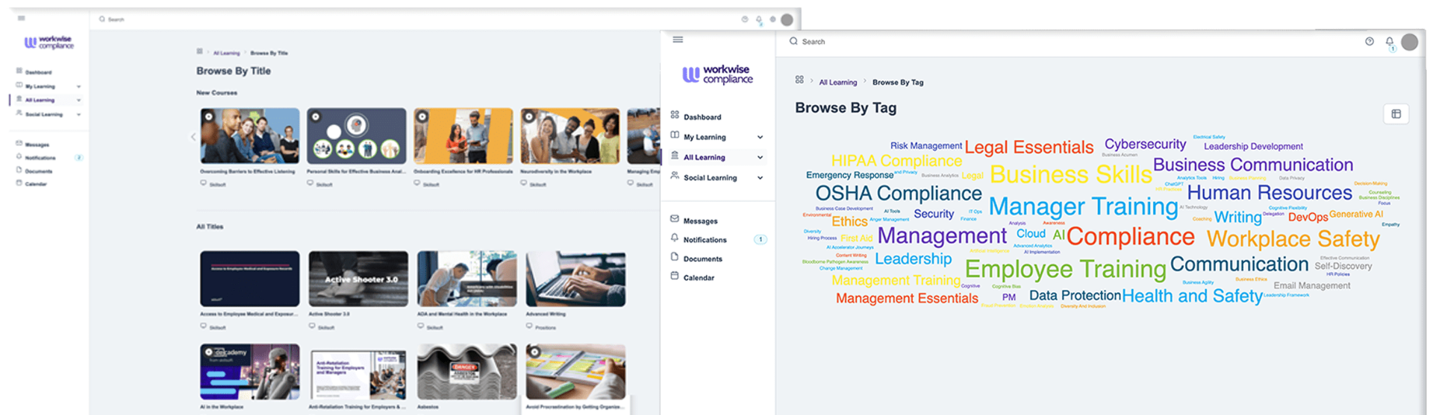The height and width of the screenshot is (415, 1433).
Task: Open help question-mark icon in Browse By Tag header
Action: click(x=1370, y=42)
